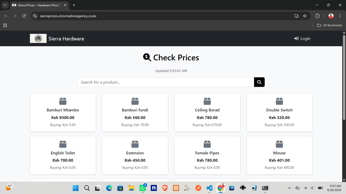
Task: Open WhatsApp from the taskbar
Action: tap(143, 188)
